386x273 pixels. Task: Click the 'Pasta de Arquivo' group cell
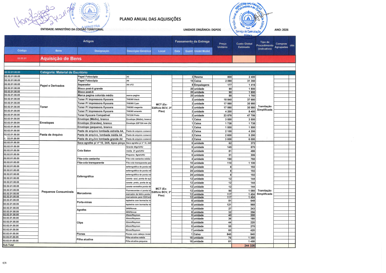coord(52,135)
